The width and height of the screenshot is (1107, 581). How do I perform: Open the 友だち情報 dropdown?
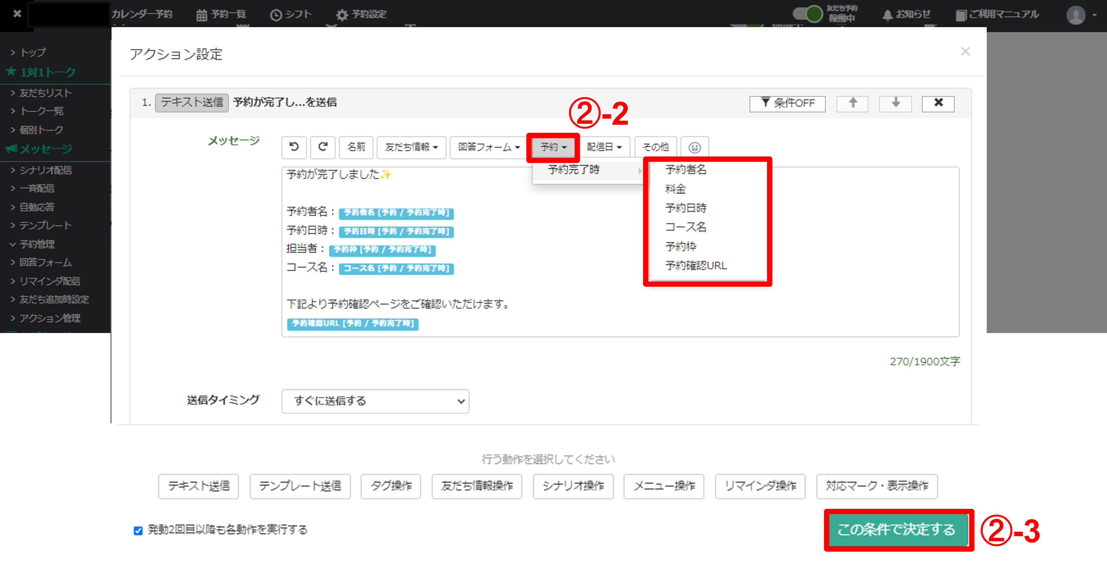pyautogui.click(x=411, y=147)
